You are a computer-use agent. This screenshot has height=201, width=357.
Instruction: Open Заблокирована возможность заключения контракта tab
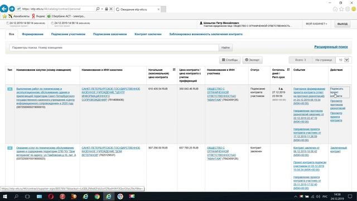point(206,34)
